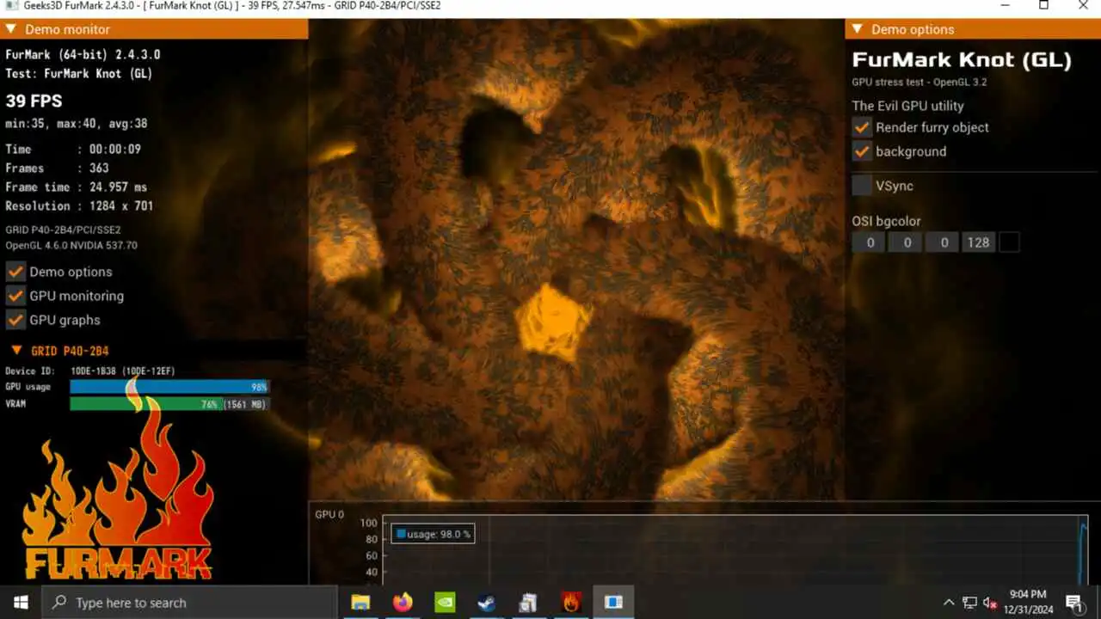Open the notification center icon
The height and width of the screenshot is (619, 1101).
(1074, 603)
